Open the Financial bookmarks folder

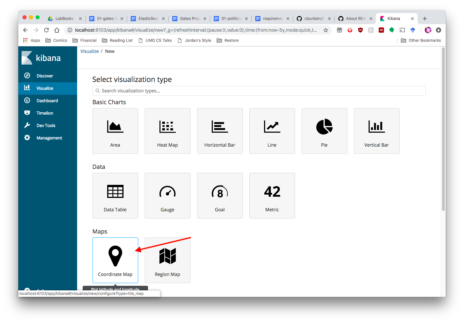coord(85,40)
